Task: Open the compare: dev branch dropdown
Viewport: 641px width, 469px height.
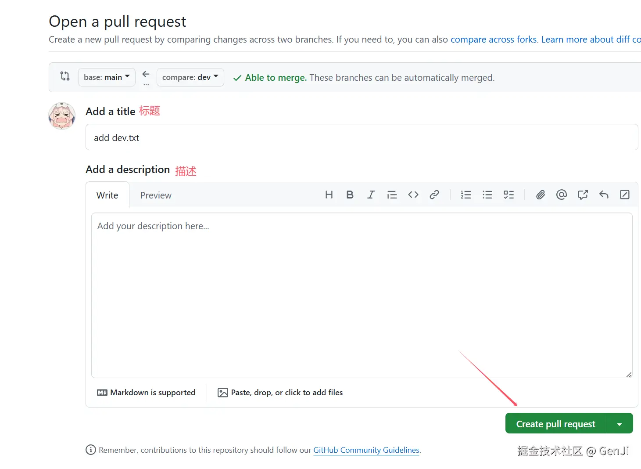Action: (x=190, y=77)
